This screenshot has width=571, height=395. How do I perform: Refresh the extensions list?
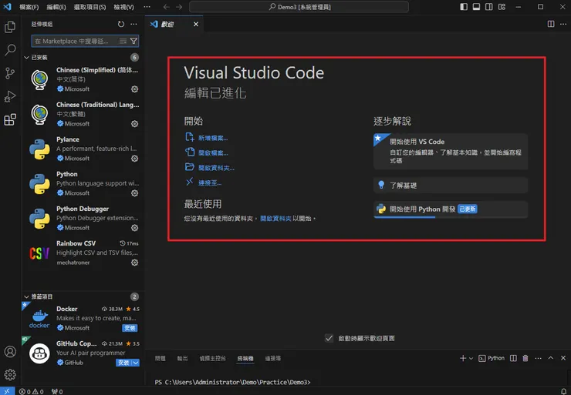pyautogui.click(x=121, y=24)
